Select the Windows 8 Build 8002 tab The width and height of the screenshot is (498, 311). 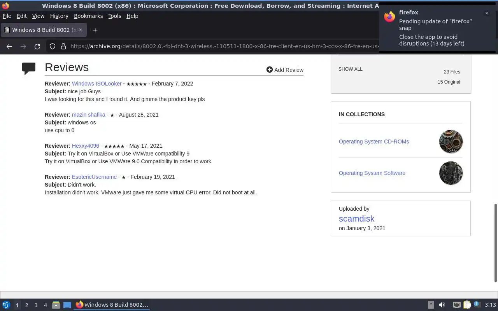(x=44, y=30)
